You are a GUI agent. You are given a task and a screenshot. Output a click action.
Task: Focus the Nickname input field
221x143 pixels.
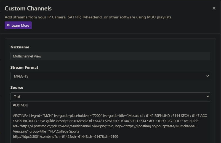click(110, 56)
